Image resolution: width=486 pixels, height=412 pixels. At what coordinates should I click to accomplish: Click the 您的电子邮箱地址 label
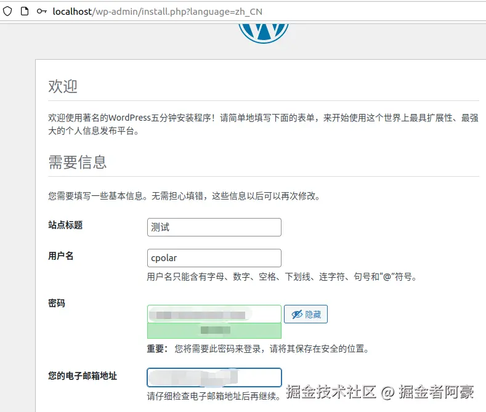click(83, 376)
